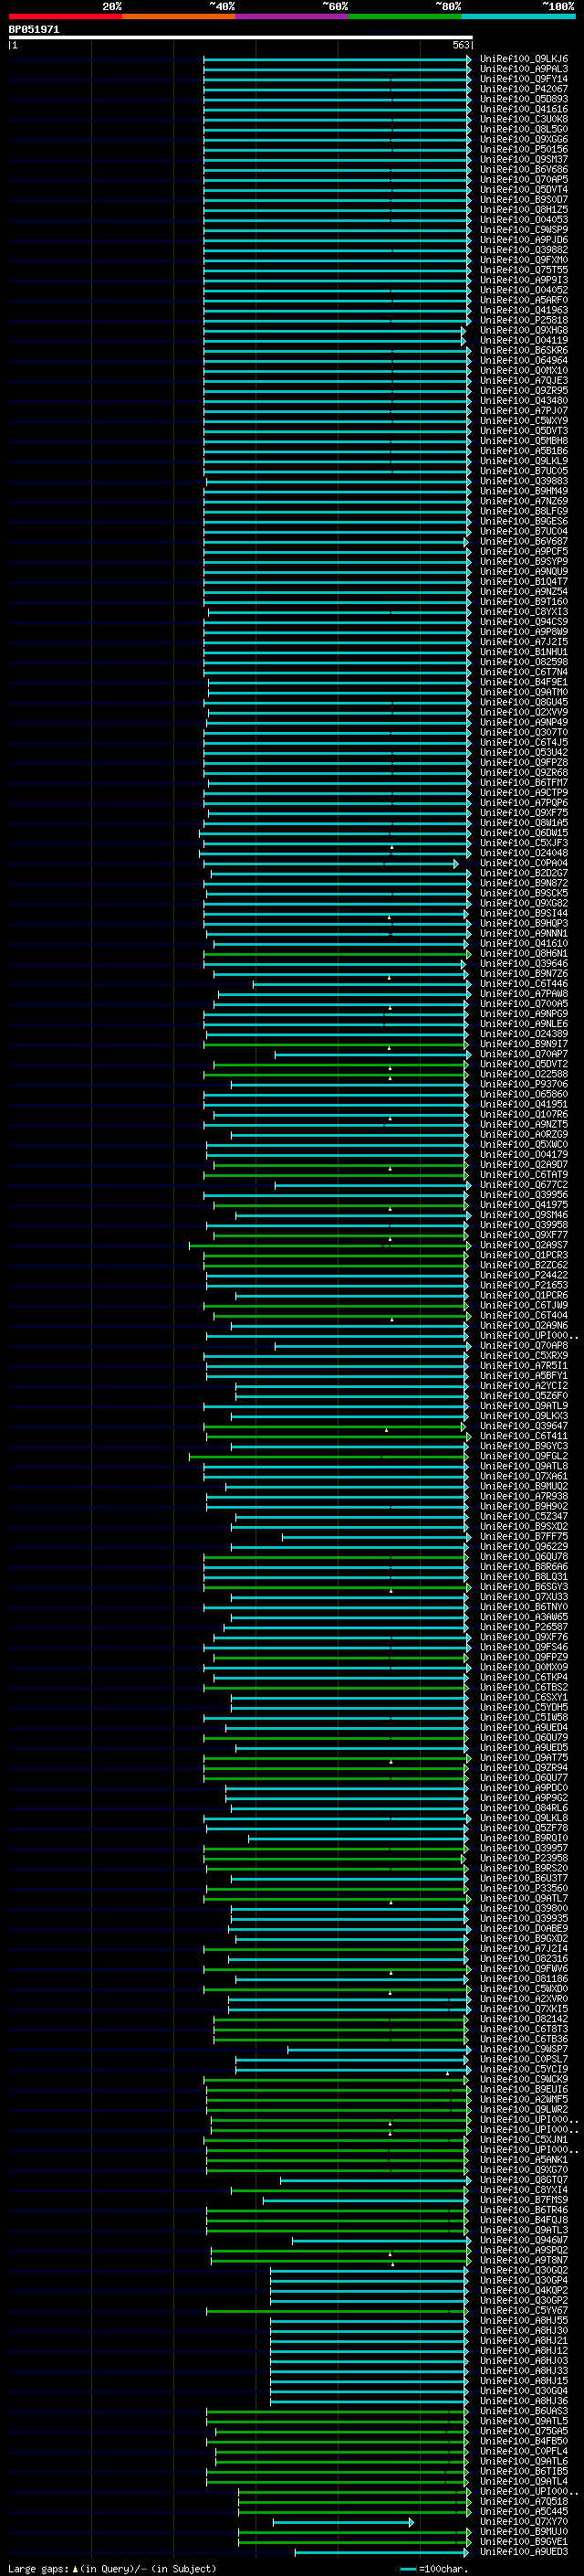The width and height of the screenshot is (584, 2576).
Task: Select label UniRef100_Q9LKX3
Action: pyautogui.click(x=524, y=1416)
